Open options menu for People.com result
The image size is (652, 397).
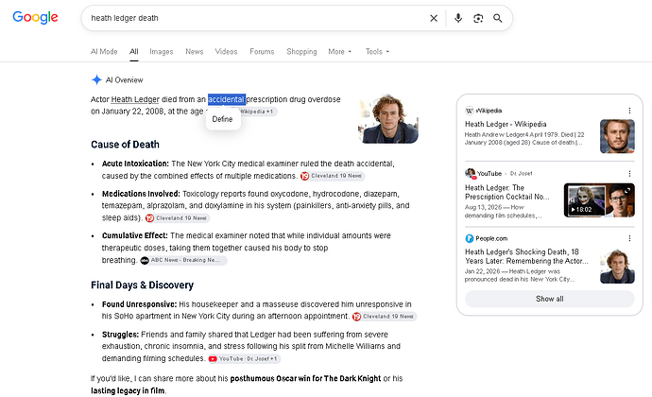coord(629,238)
